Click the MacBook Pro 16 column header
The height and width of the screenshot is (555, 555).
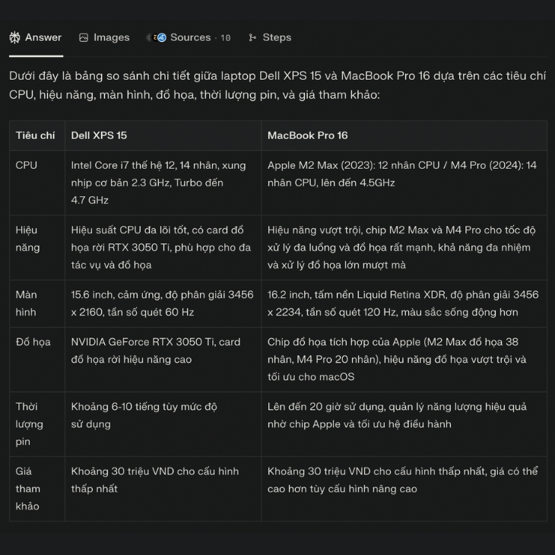[307, 135]
